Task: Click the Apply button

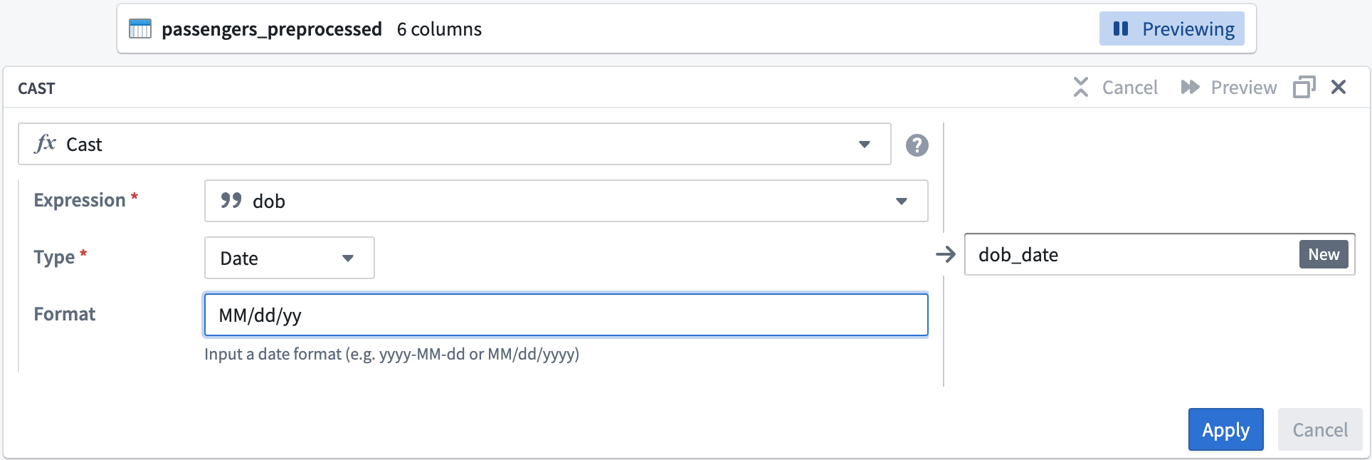Action: pos(1225,429)
